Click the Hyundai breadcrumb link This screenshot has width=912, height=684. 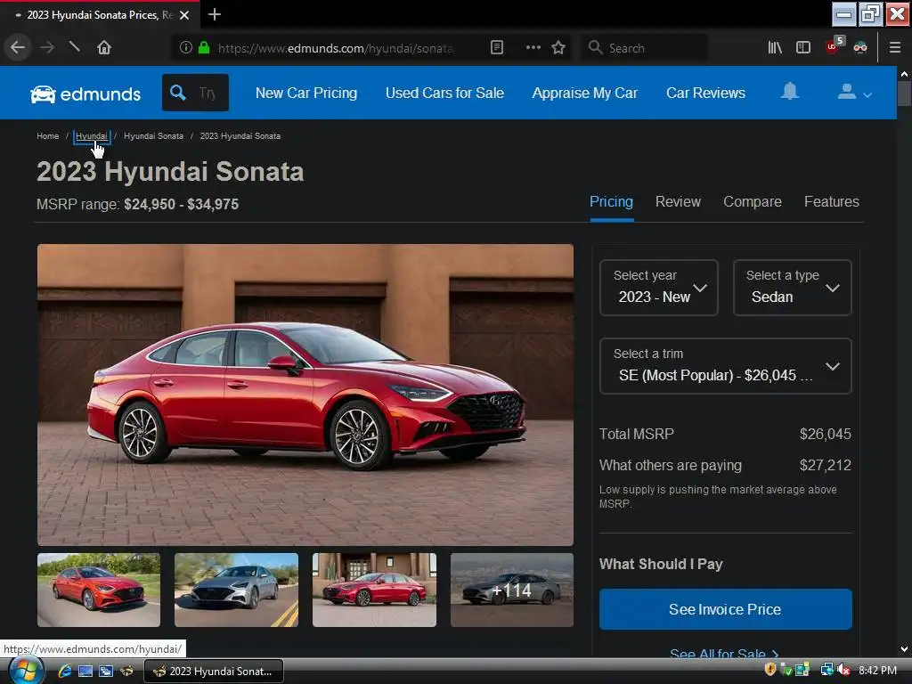pos(92,136)
